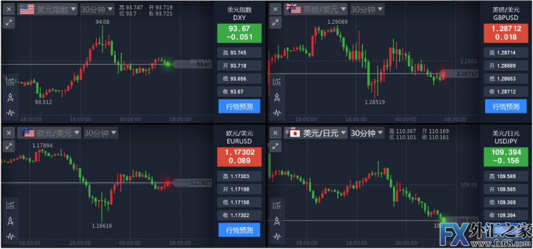The image size is (533, 249).
Task: Select the 低 1.17158 row
Action: tap(239, 202)
